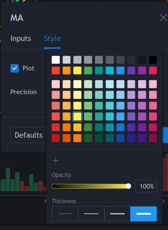Image resolution: width=168 pixels, height=230 pixels.
Task: Pick the lightest pink swatch in pastel row
Action: 56,84
